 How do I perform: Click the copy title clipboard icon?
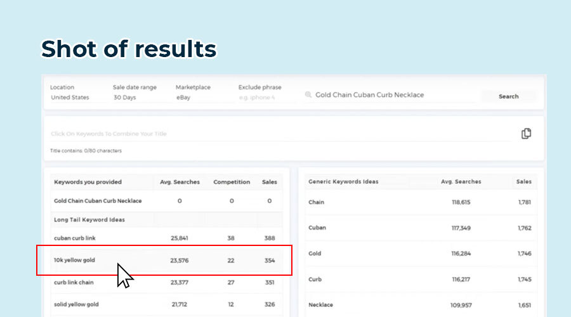coord(526,134)
